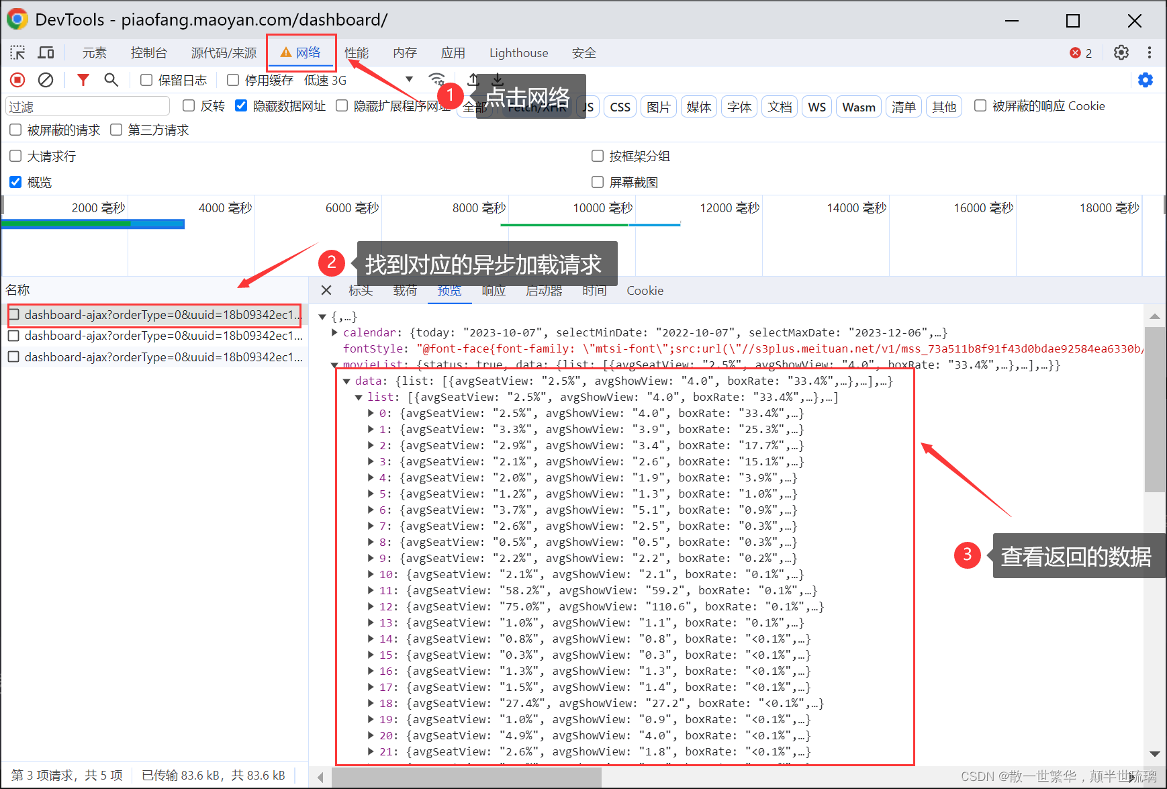Filter requests by 图片 image type
This screenshot has width=1167, height=789.
(659, 107)
